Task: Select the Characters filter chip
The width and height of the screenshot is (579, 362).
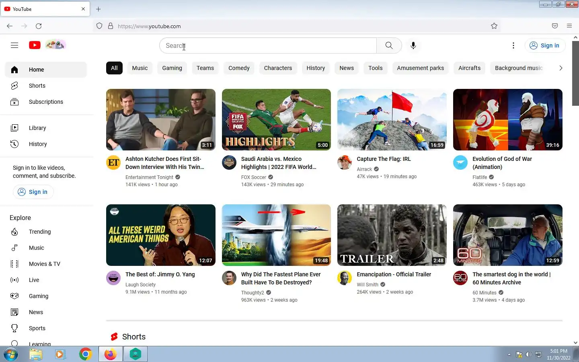Action: click(x=278, y=68)
